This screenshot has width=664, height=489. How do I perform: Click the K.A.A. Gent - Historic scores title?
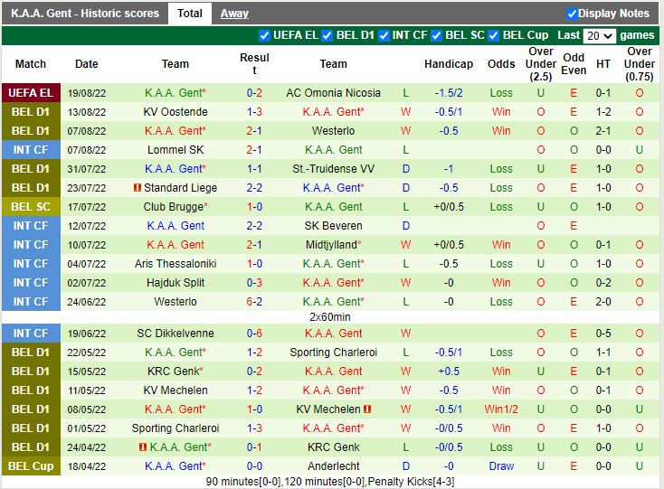pyautogui.click(x=85, y=14)
